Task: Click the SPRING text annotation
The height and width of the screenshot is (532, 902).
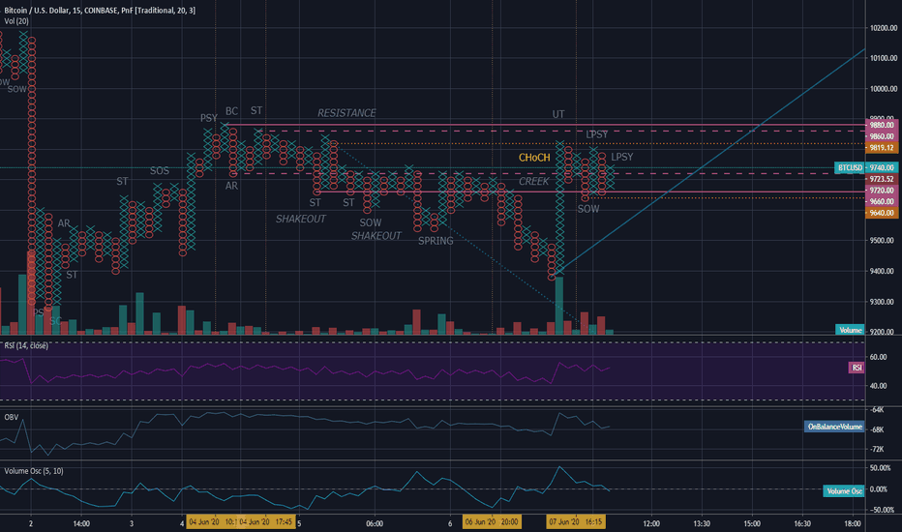Action: [436, 241]
